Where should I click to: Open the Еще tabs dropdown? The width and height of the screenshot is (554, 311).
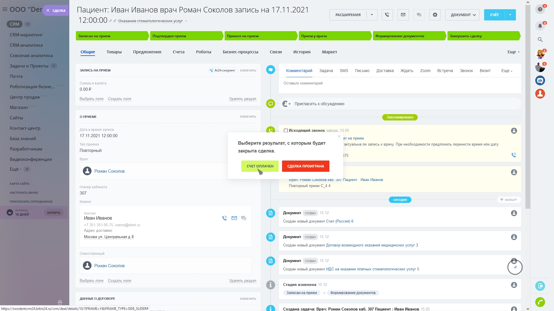coord(514,52)
